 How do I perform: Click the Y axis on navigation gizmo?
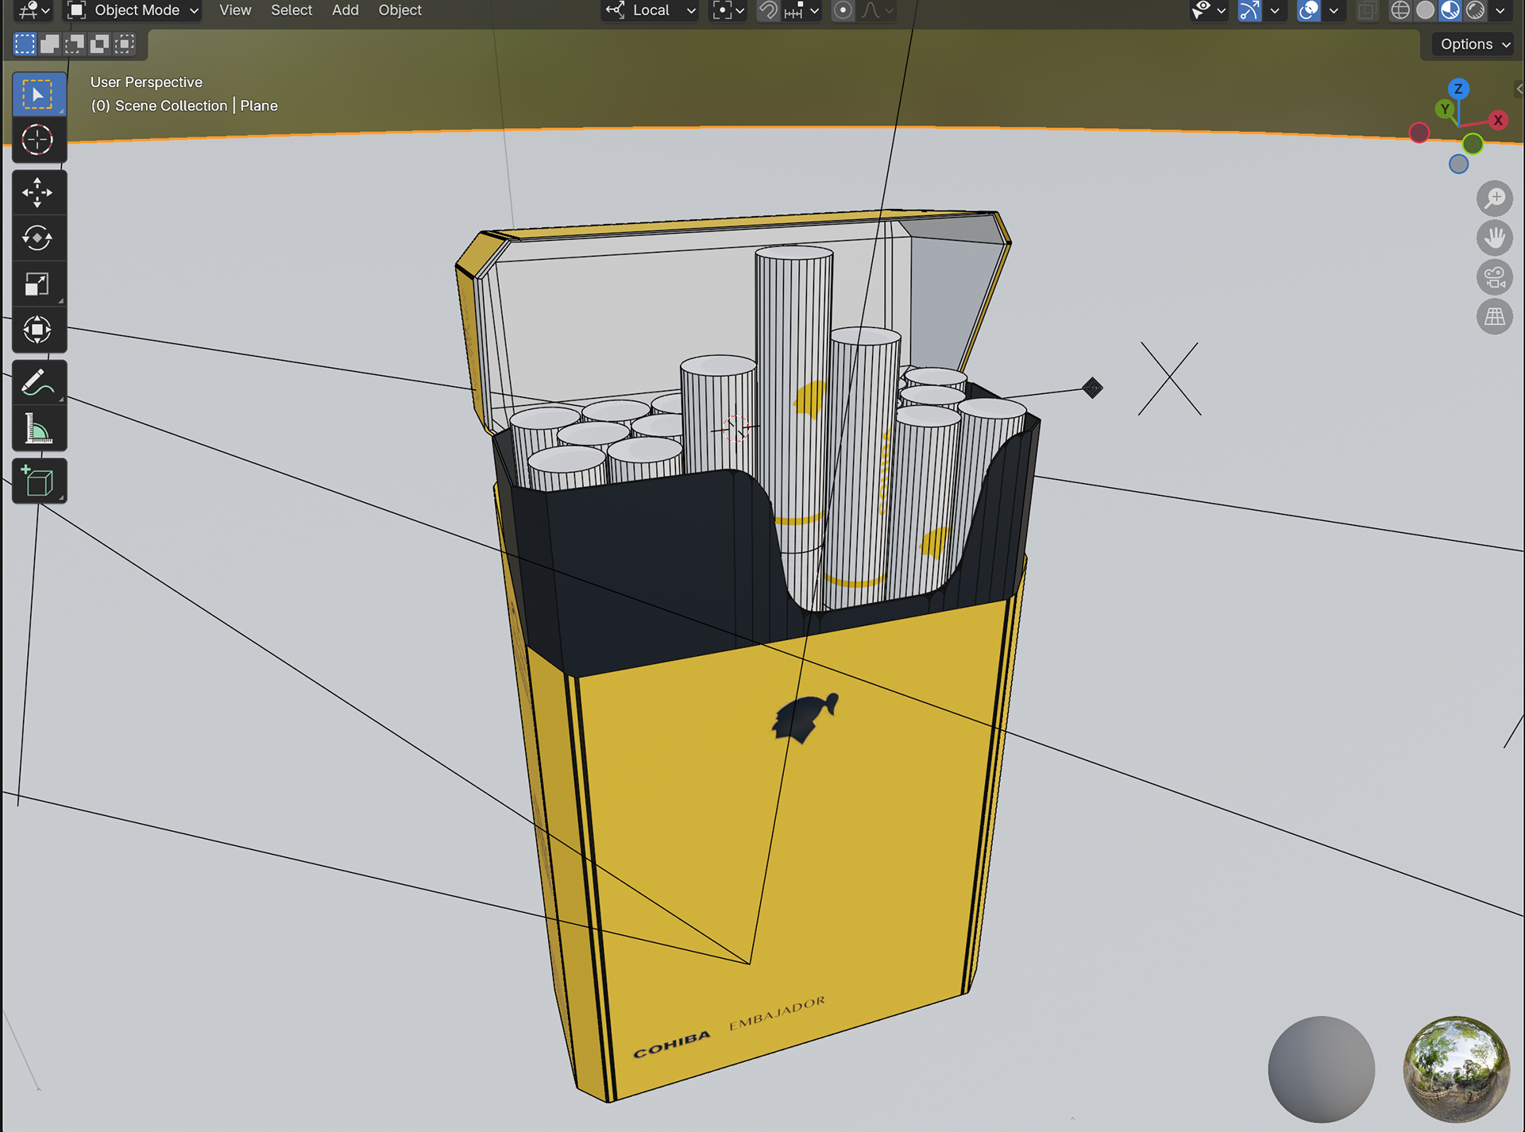(x=1445, y=110)
